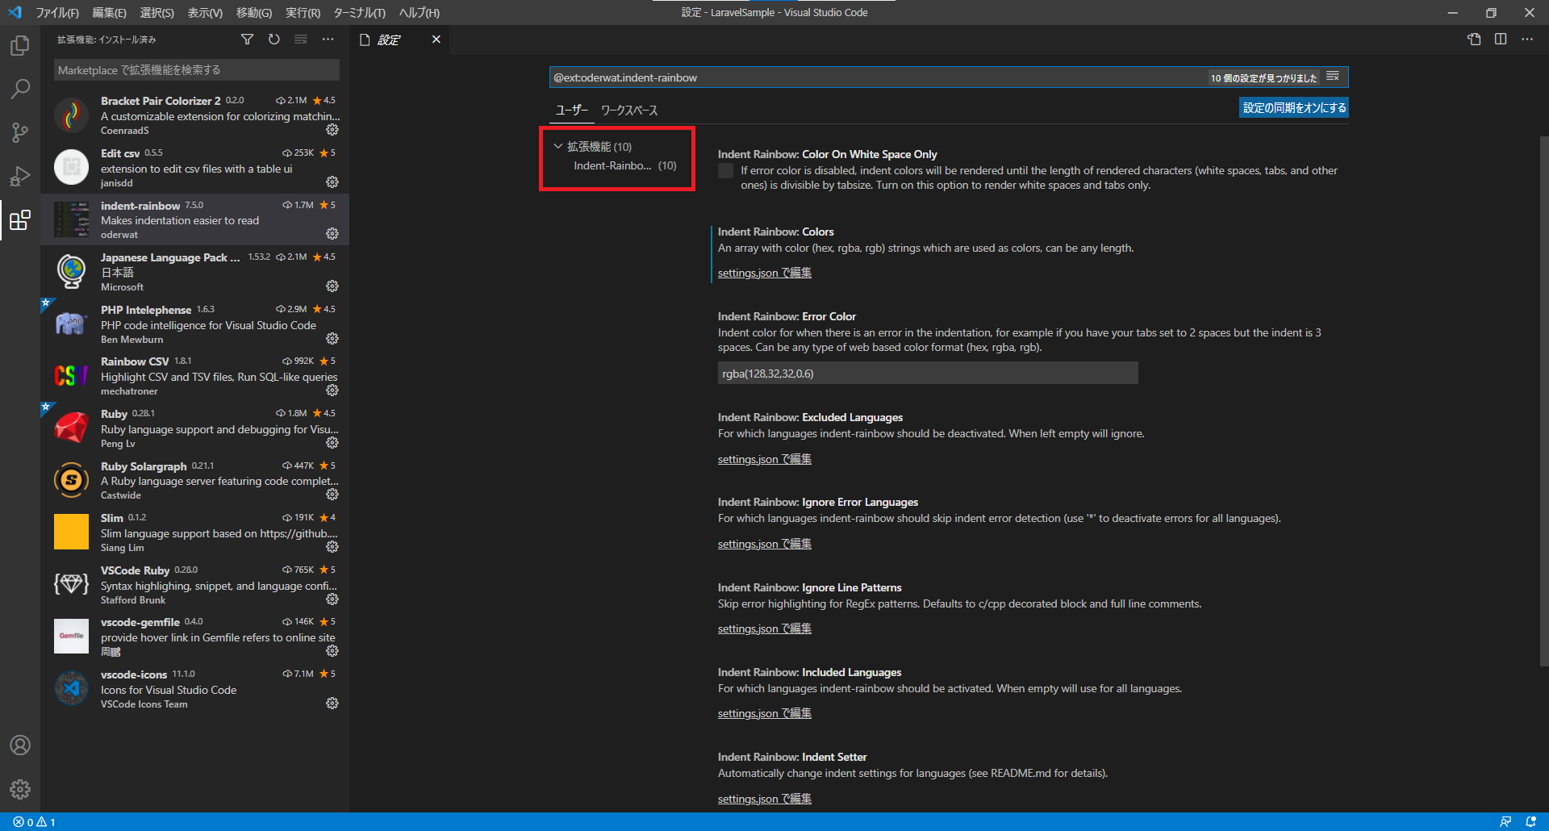This screenshot has height=831, width=1549.
Task: Manage Japanese Language Pack gear
Action: pos(332,286)
